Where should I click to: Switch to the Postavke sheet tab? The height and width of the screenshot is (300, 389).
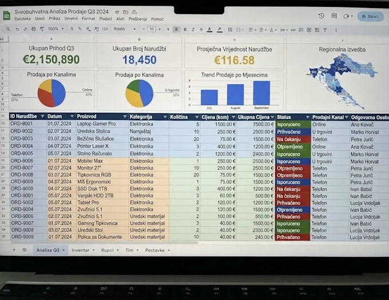tap(155, 250)
